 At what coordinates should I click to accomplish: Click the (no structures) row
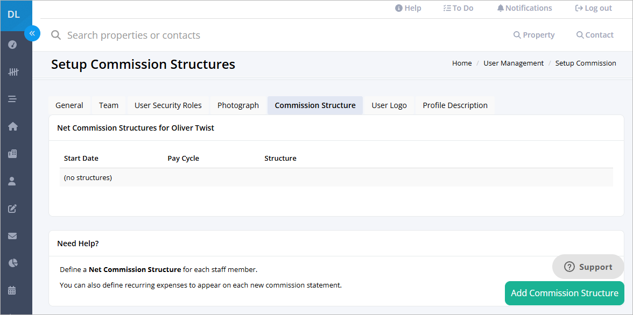point(336,177)
